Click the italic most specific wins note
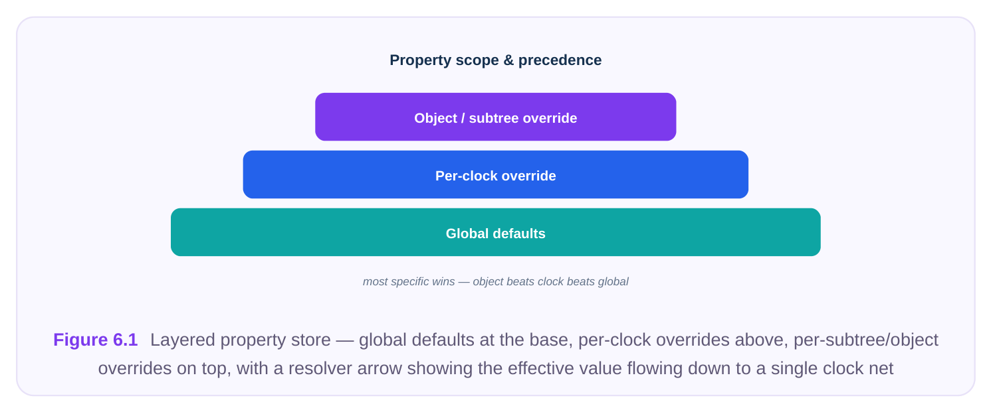This screenshot has height=414, width=993. pos(495,281)
